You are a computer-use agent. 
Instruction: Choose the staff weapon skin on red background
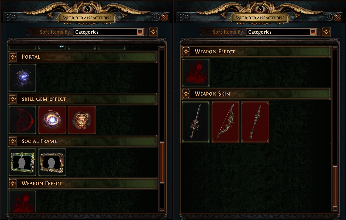click(x=255, y=122)
